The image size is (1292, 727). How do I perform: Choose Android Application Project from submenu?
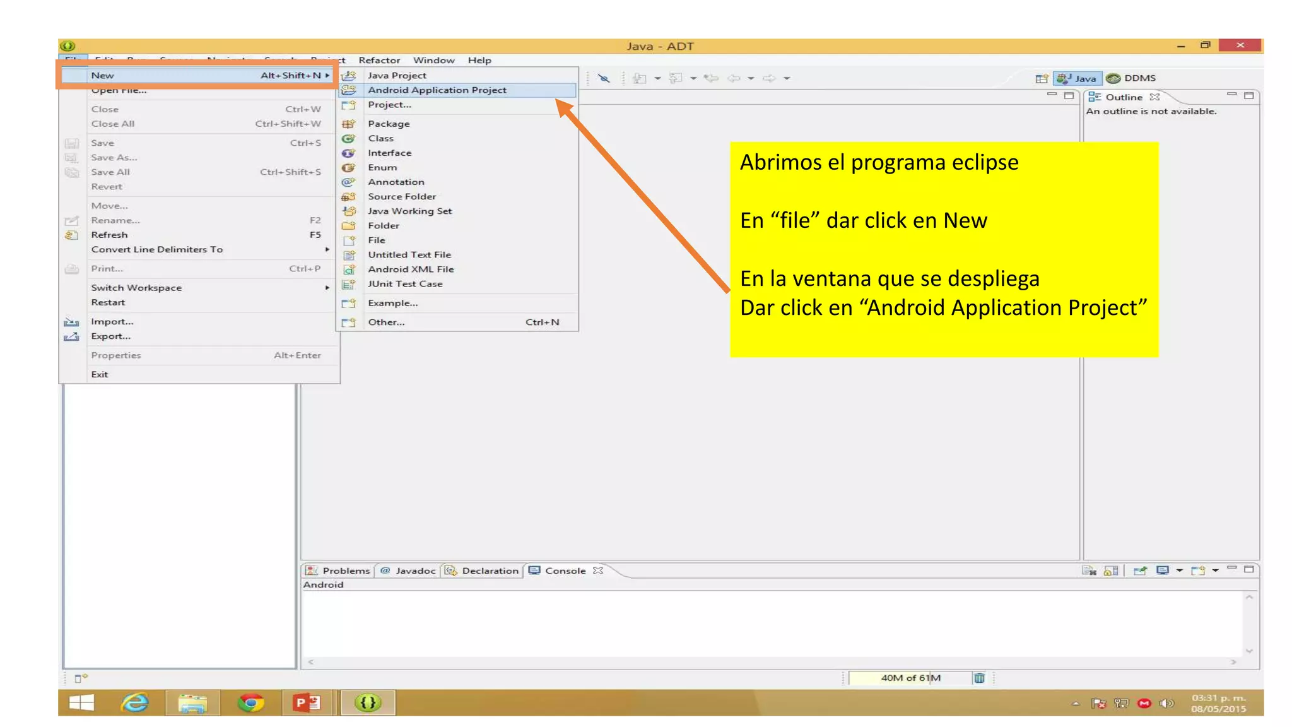pos(457,90)
